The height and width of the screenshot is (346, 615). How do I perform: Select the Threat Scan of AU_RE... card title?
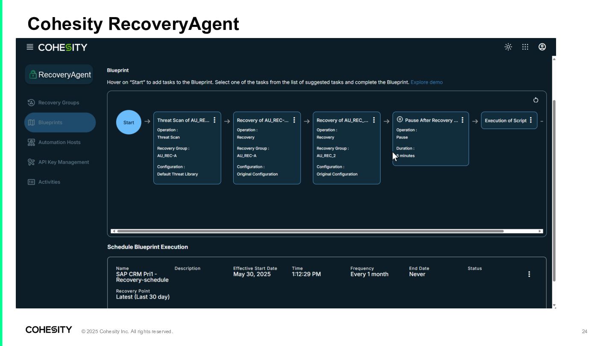click(183, 120)
